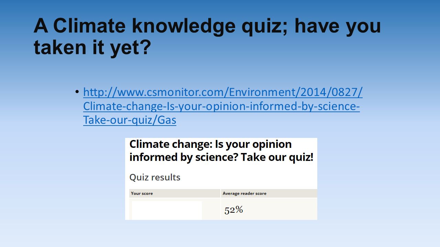Click the 'Climate-change-Is-your-opinion' link line
440x247 pixels.
pos(221,106)
